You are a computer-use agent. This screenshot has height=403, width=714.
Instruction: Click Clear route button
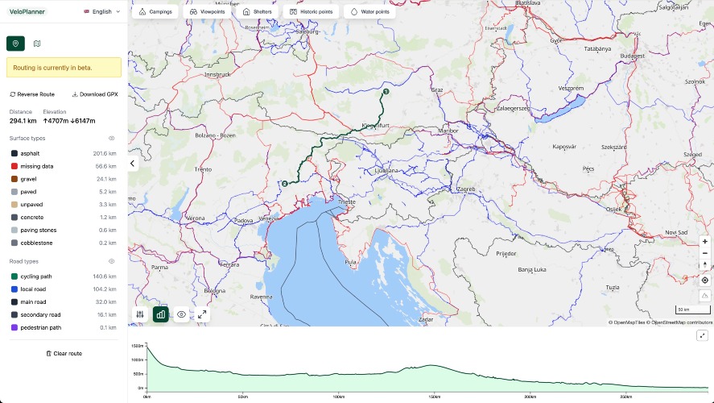pos(64,353)
